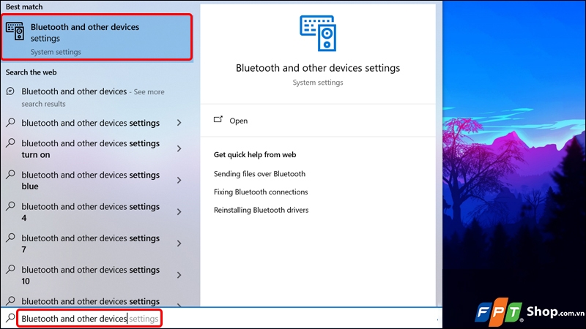Viewport: 586px width, 329px height.
Task: Click search icon beside 'settings turn on' suggestion
Action: (11, 143)
